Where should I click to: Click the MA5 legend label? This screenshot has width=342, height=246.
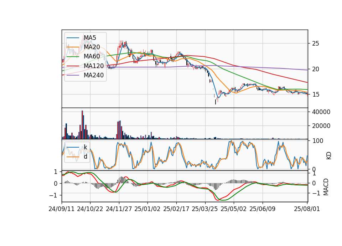point(90,38)
